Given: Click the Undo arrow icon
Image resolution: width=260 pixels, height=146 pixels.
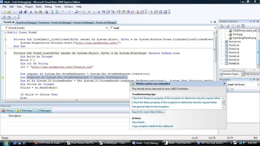Looking at the screenshot, I should click(x=63, y=12).
